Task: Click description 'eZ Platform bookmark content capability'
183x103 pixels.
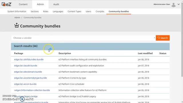Action: (x=78, y=72)
